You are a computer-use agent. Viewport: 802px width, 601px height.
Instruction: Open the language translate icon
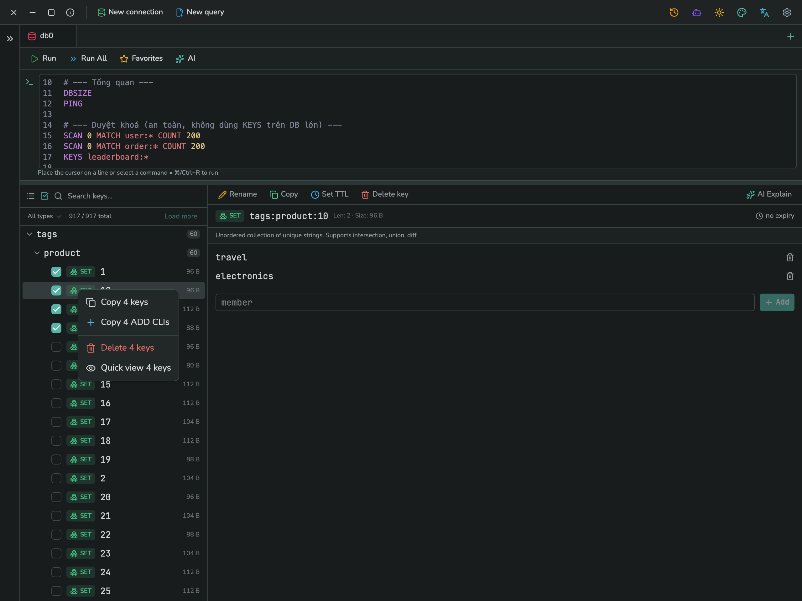[x=764, y=12]
